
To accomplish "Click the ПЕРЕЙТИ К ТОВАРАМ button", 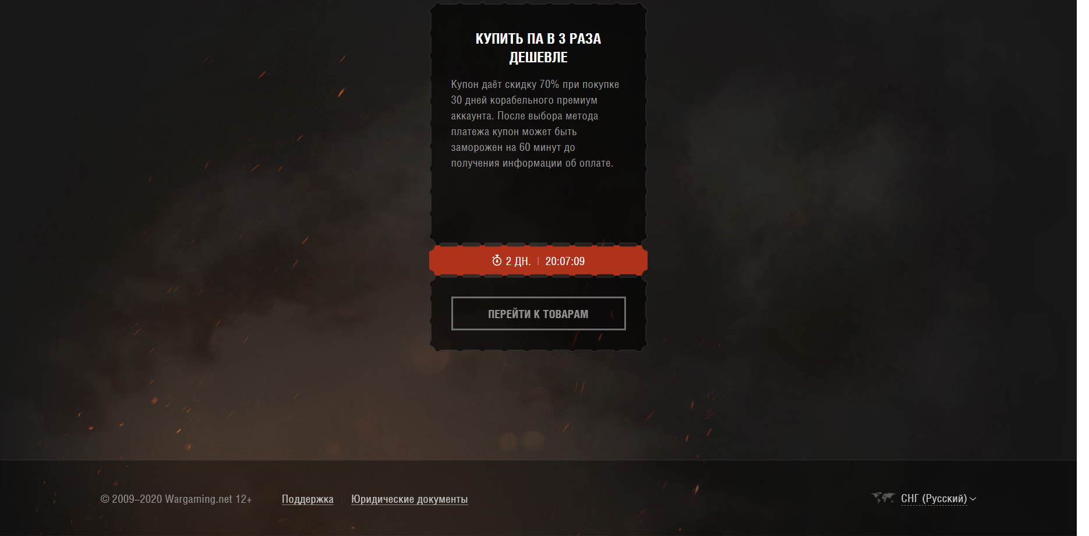I will (x=538, y=313).
